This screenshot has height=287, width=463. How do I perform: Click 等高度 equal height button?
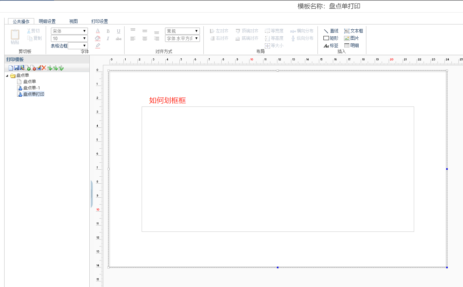click(x=274, y=38)
